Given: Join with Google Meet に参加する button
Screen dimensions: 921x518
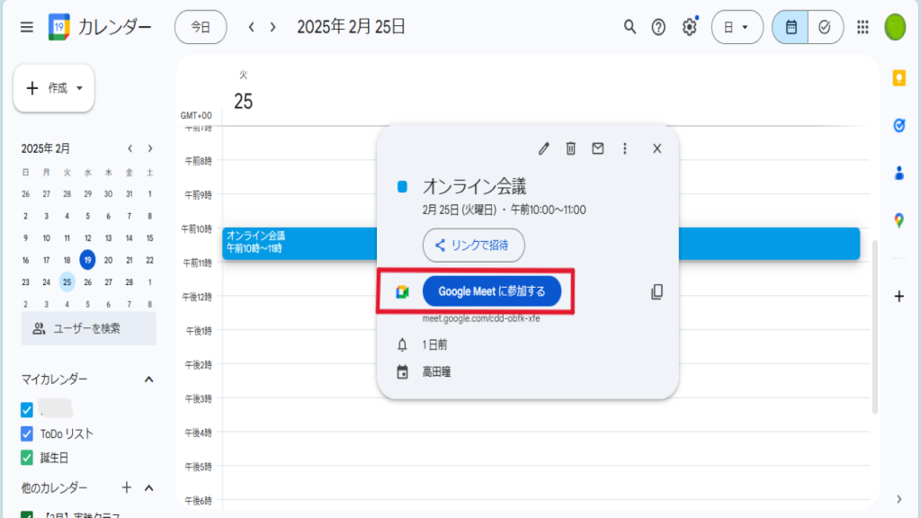Looking at the screenshot, I should click(x=492, y=291).
